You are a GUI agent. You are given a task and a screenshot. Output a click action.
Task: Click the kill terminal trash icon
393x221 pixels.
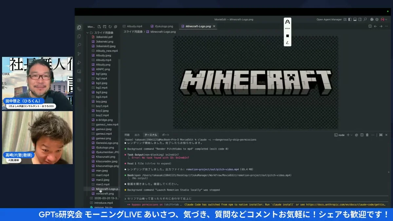(x=367, y=135)
